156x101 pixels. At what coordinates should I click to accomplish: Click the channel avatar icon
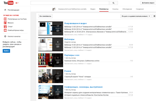click(54, 9)
